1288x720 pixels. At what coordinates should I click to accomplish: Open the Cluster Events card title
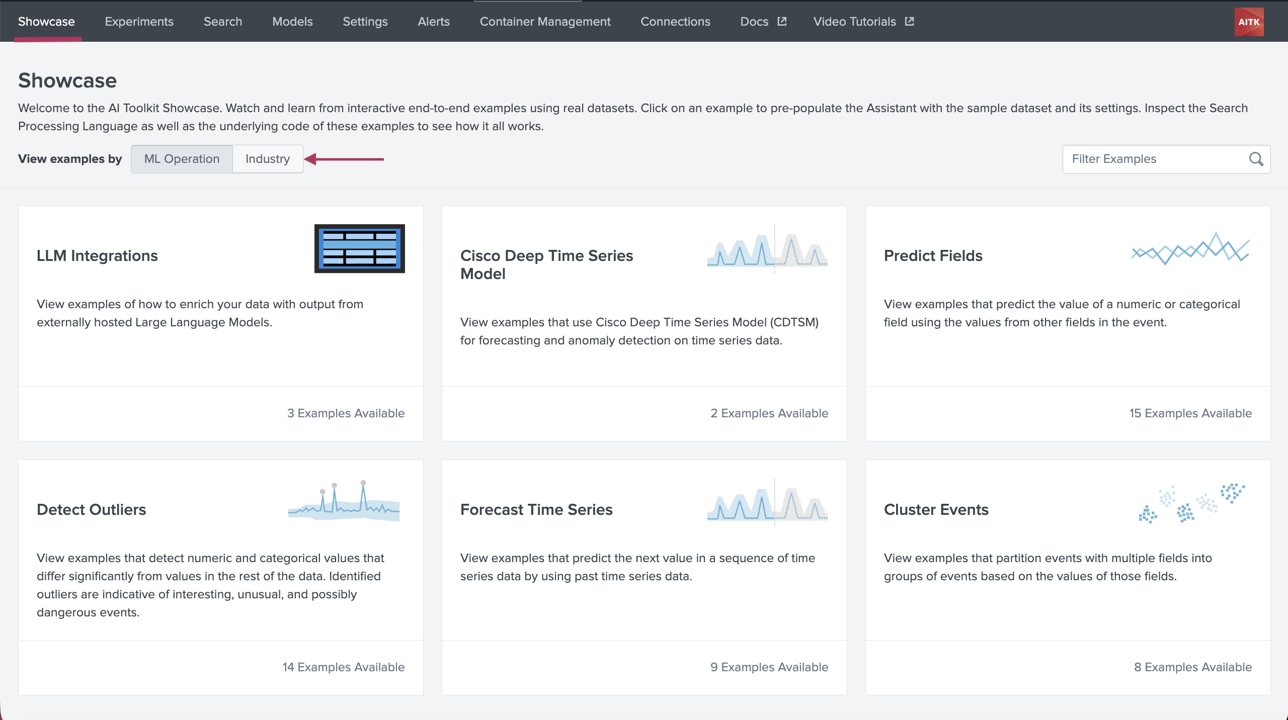click(x=936, y=509)
